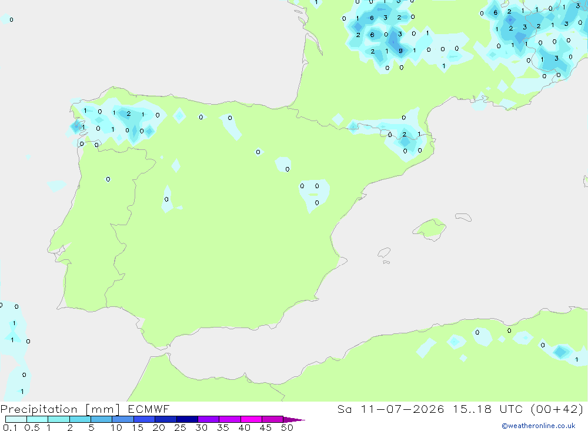The image size is (588, 431).
Task: Click the above-50 mm arrow tip of legend
Action: (x=294, y=420)
